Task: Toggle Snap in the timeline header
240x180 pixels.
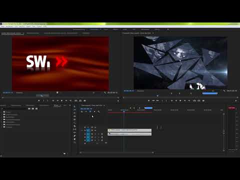Action: pyautogui.click(x=86, y=111)
